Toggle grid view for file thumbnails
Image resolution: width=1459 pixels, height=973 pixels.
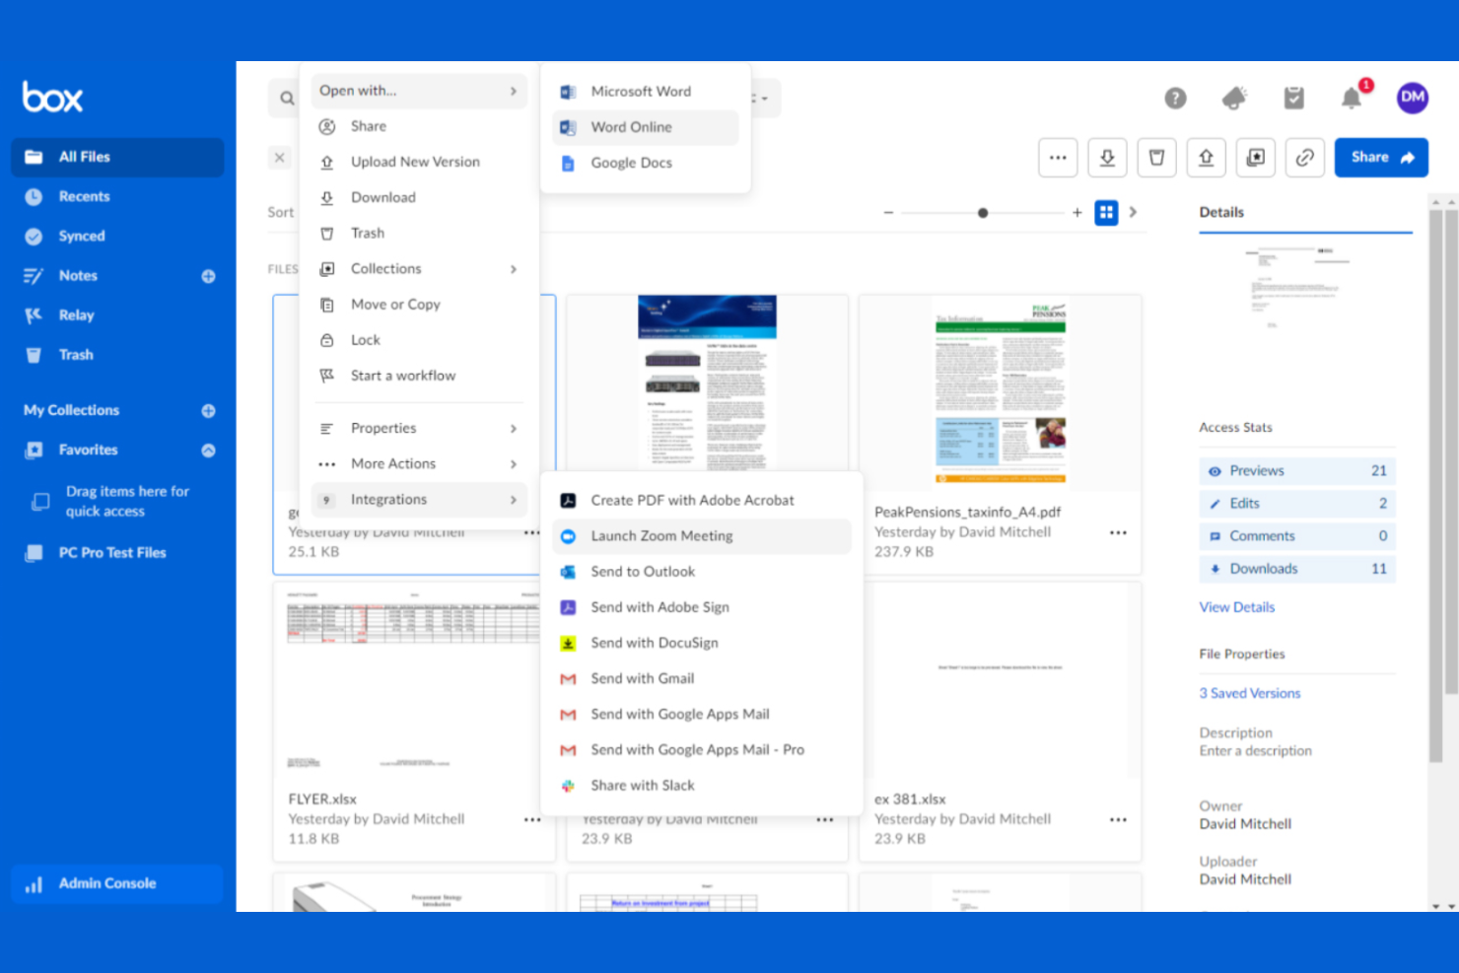[x=1106, y=212]
